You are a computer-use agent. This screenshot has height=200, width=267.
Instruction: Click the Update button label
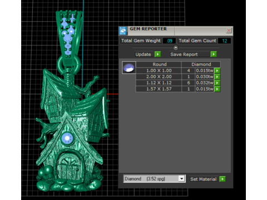[x=143, y=54]
